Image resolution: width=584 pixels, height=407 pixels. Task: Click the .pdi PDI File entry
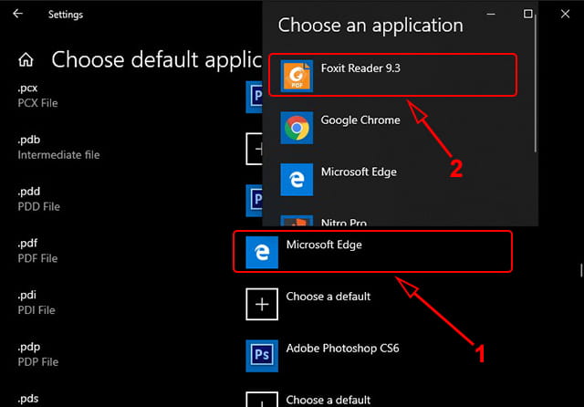coord(36,302)
